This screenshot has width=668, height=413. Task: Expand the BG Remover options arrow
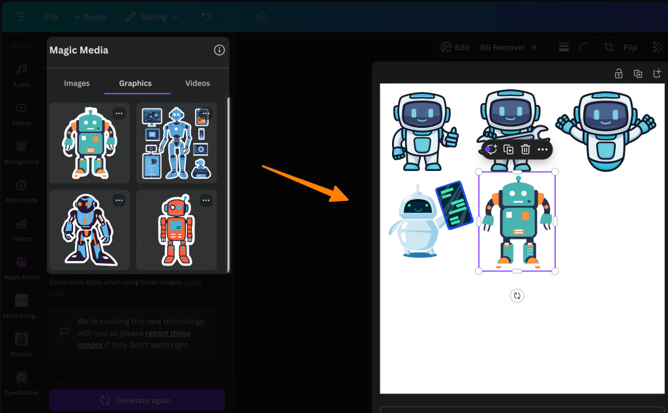click(535, 47)
